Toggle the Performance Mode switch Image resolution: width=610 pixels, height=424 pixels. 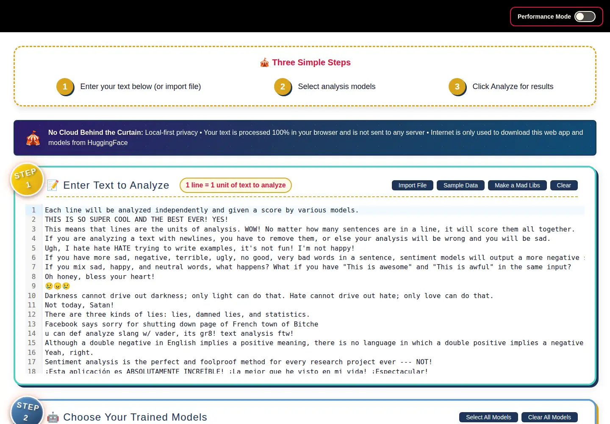click(x=585, y=17)
